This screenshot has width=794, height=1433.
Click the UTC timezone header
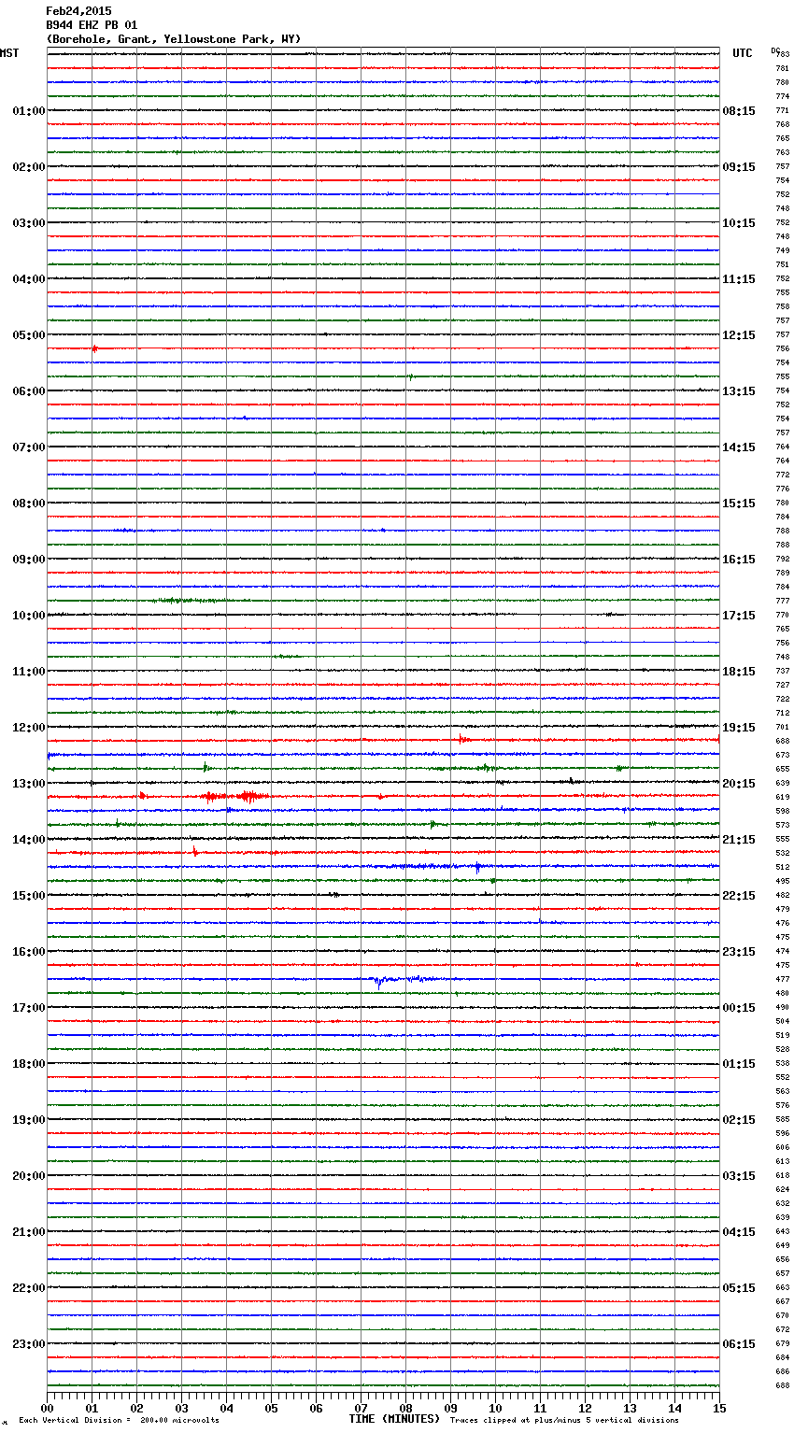pos(743,53)
